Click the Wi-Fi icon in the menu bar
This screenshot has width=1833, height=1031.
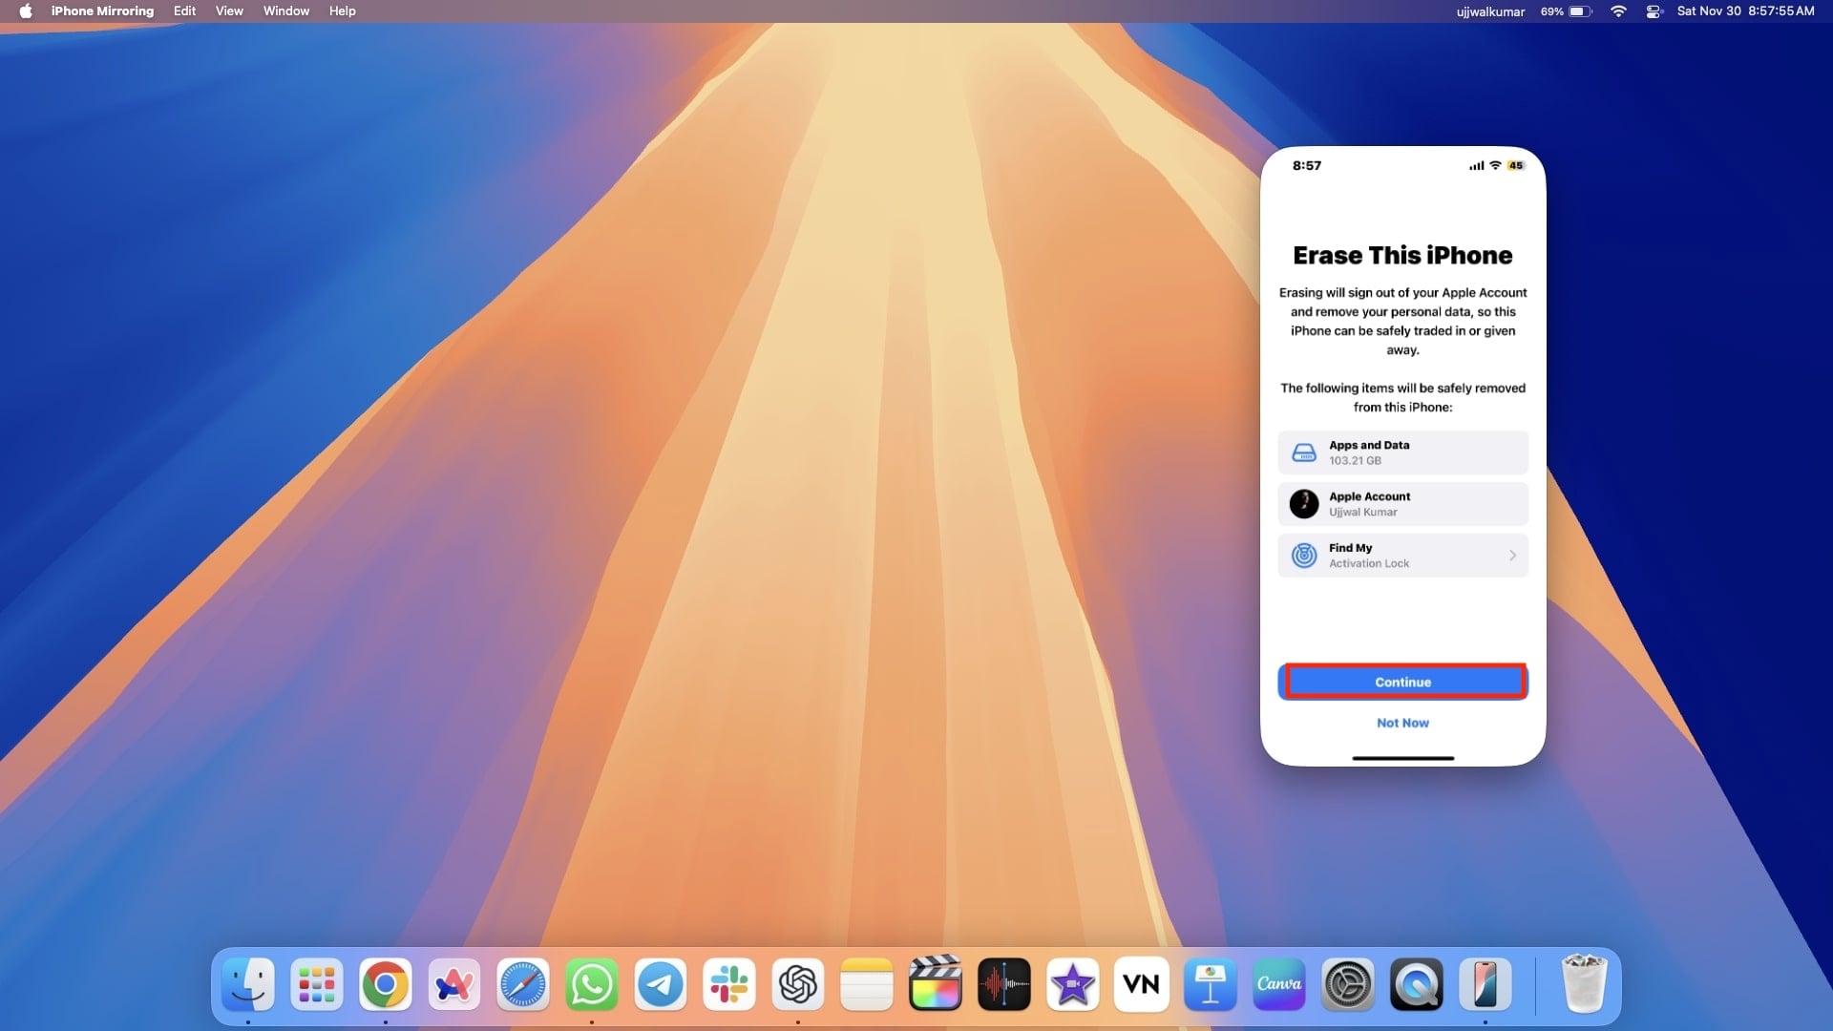click(1618, 11)
